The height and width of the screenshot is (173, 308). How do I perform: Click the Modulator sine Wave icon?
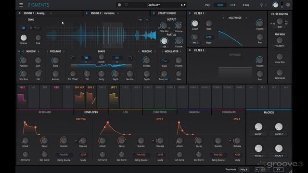[x=164, y=61]
